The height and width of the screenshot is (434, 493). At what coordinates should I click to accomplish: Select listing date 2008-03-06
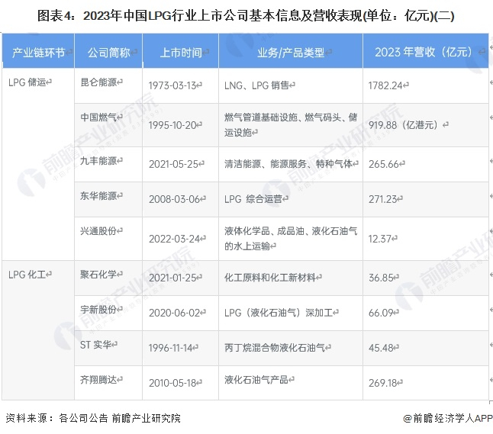[175, 199]
